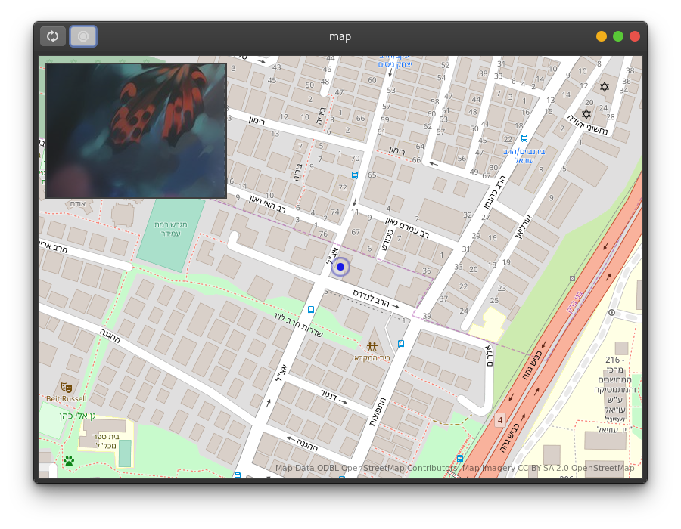Click the bus stop icon next to בית המקרא
This screenshot has width=681, height=529.
click(401, 343)
